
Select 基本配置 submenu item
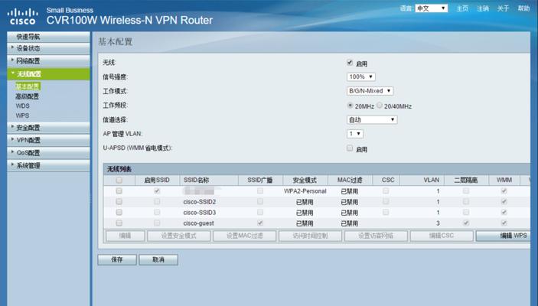point(28,86)
